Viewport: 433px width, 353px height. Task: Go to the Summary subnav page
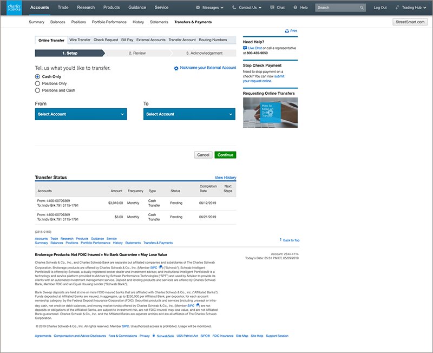pyautogui.click(x=36, y=22)
